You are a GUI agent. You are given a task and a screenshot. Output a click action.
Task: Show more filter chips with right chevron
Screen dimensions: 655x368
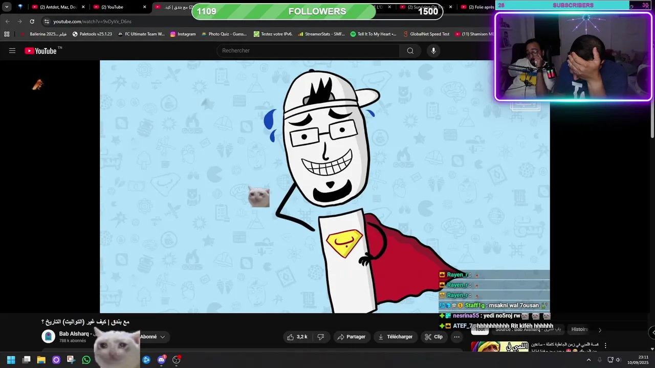pos(600,330)
